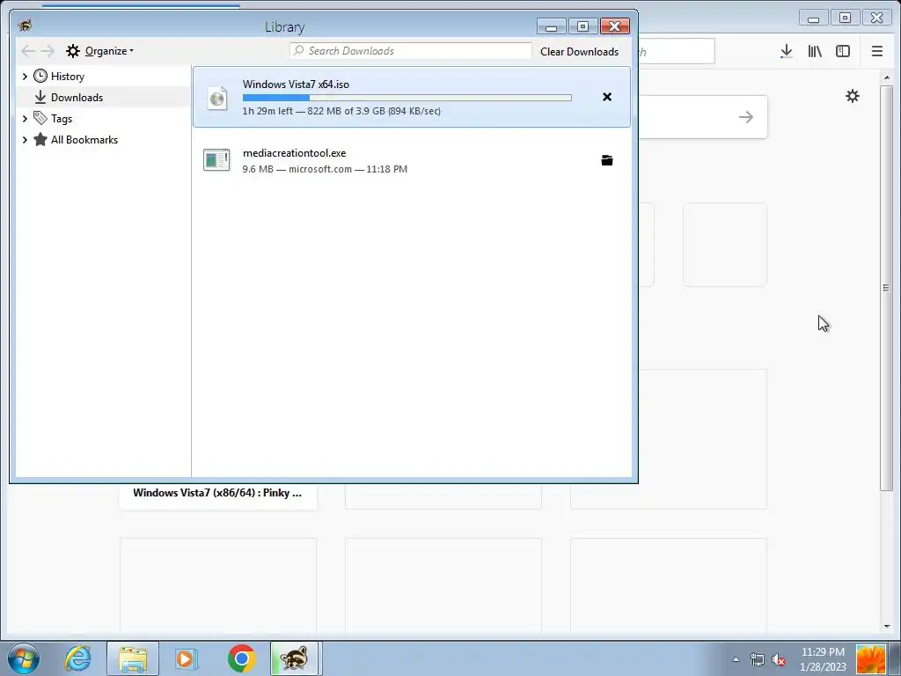Cancel the Windows Vista7 x64.iso download
This screenshot has width=901, height=676.
(x=607, y=97)
